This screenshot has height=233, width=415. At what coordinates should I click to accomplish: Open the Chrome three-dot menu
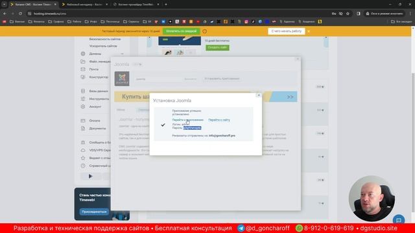click(x=410, y=14)
